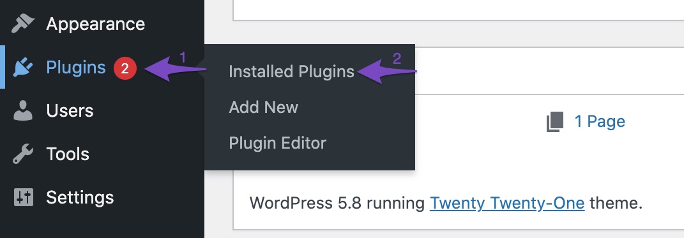Click the Users person icon

23,111
